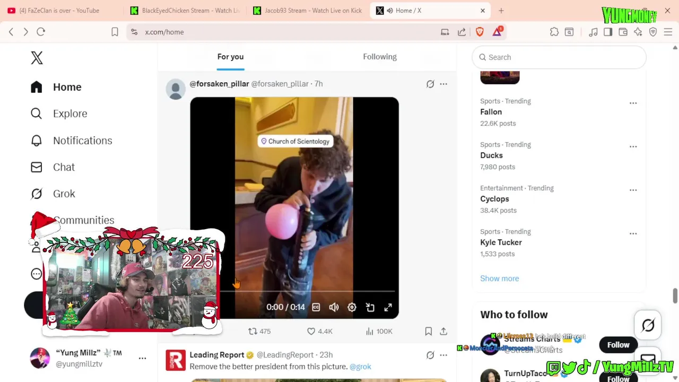Toggle video captions (CC) button

tap(316, 307)
